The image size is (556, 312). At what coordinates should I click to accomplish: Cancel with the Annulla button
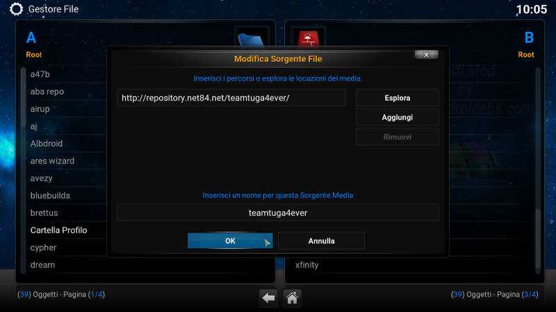coord(321,241)
